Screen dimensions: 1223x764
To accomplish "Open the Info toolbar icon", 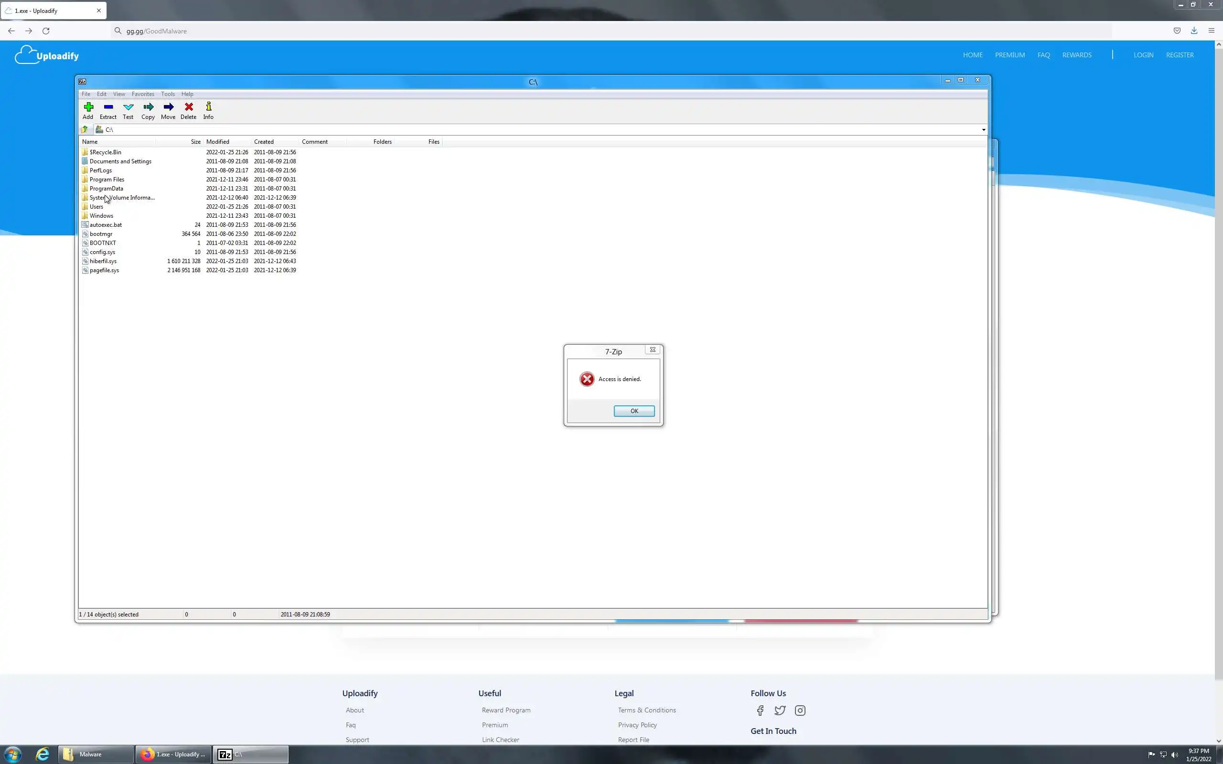I will pos(208,110).
